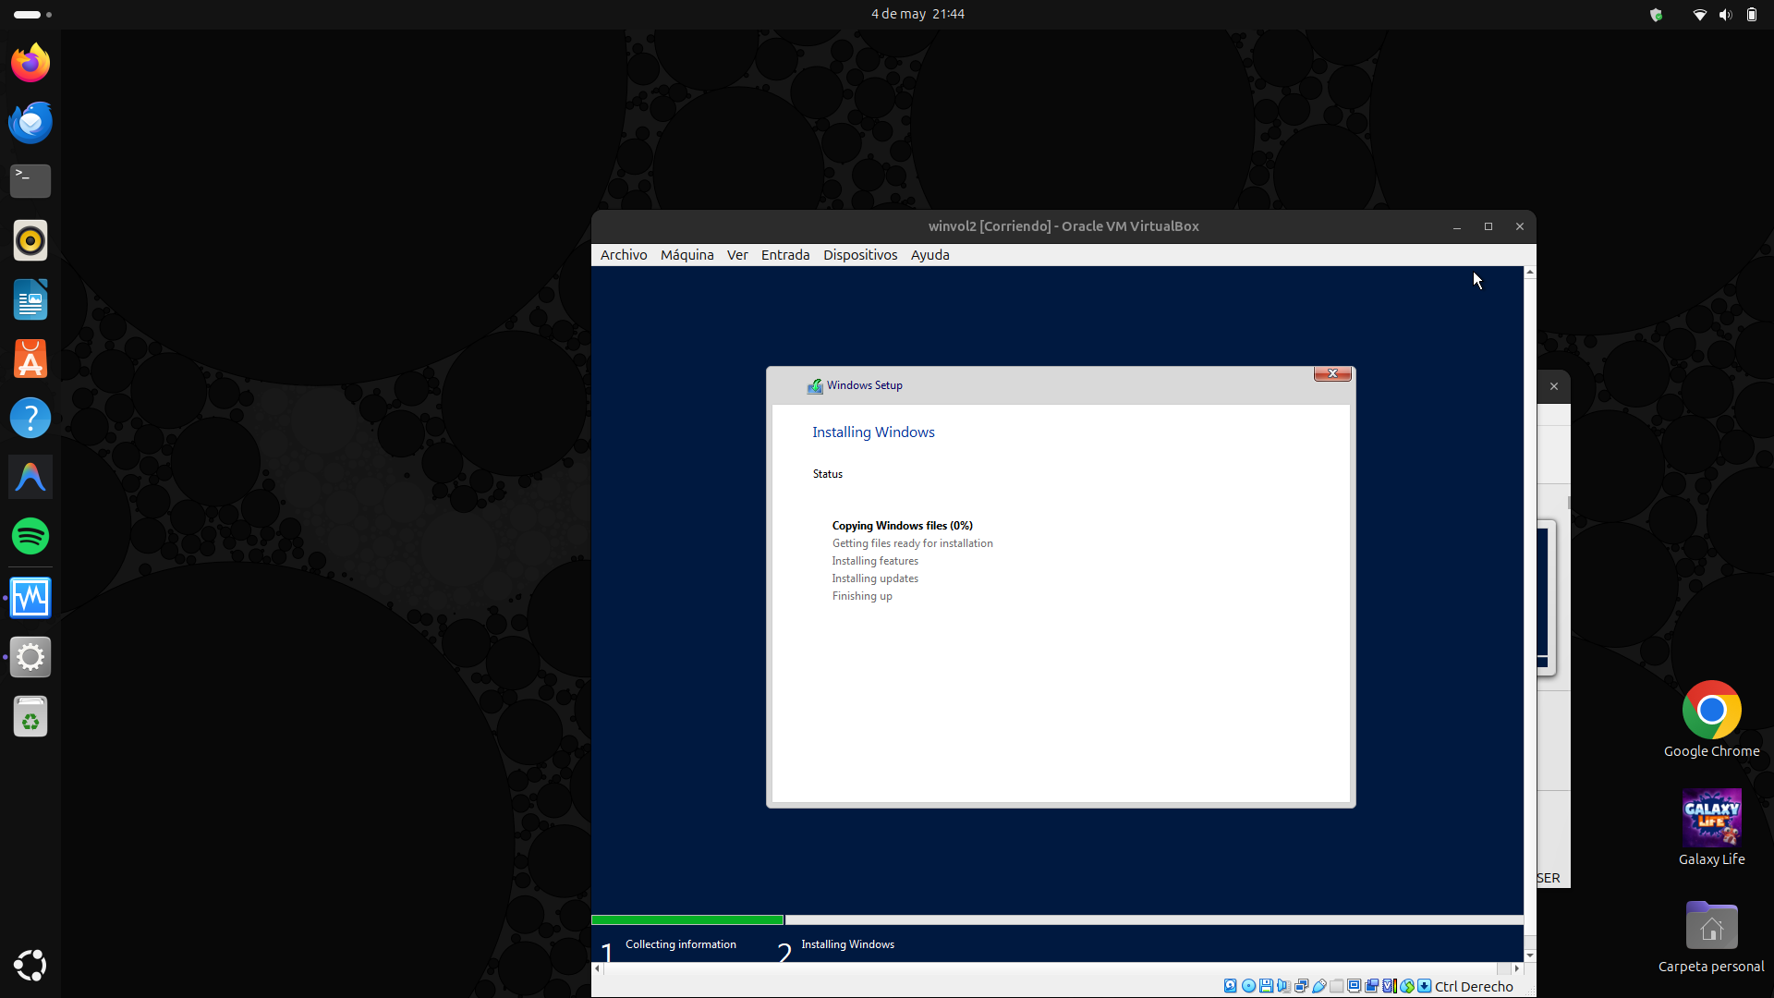Image resolution: width=1774 pixels, height=998 pixels.
Task: Launch the blue A-shaped app in dock
Action: tap(30, 477)
